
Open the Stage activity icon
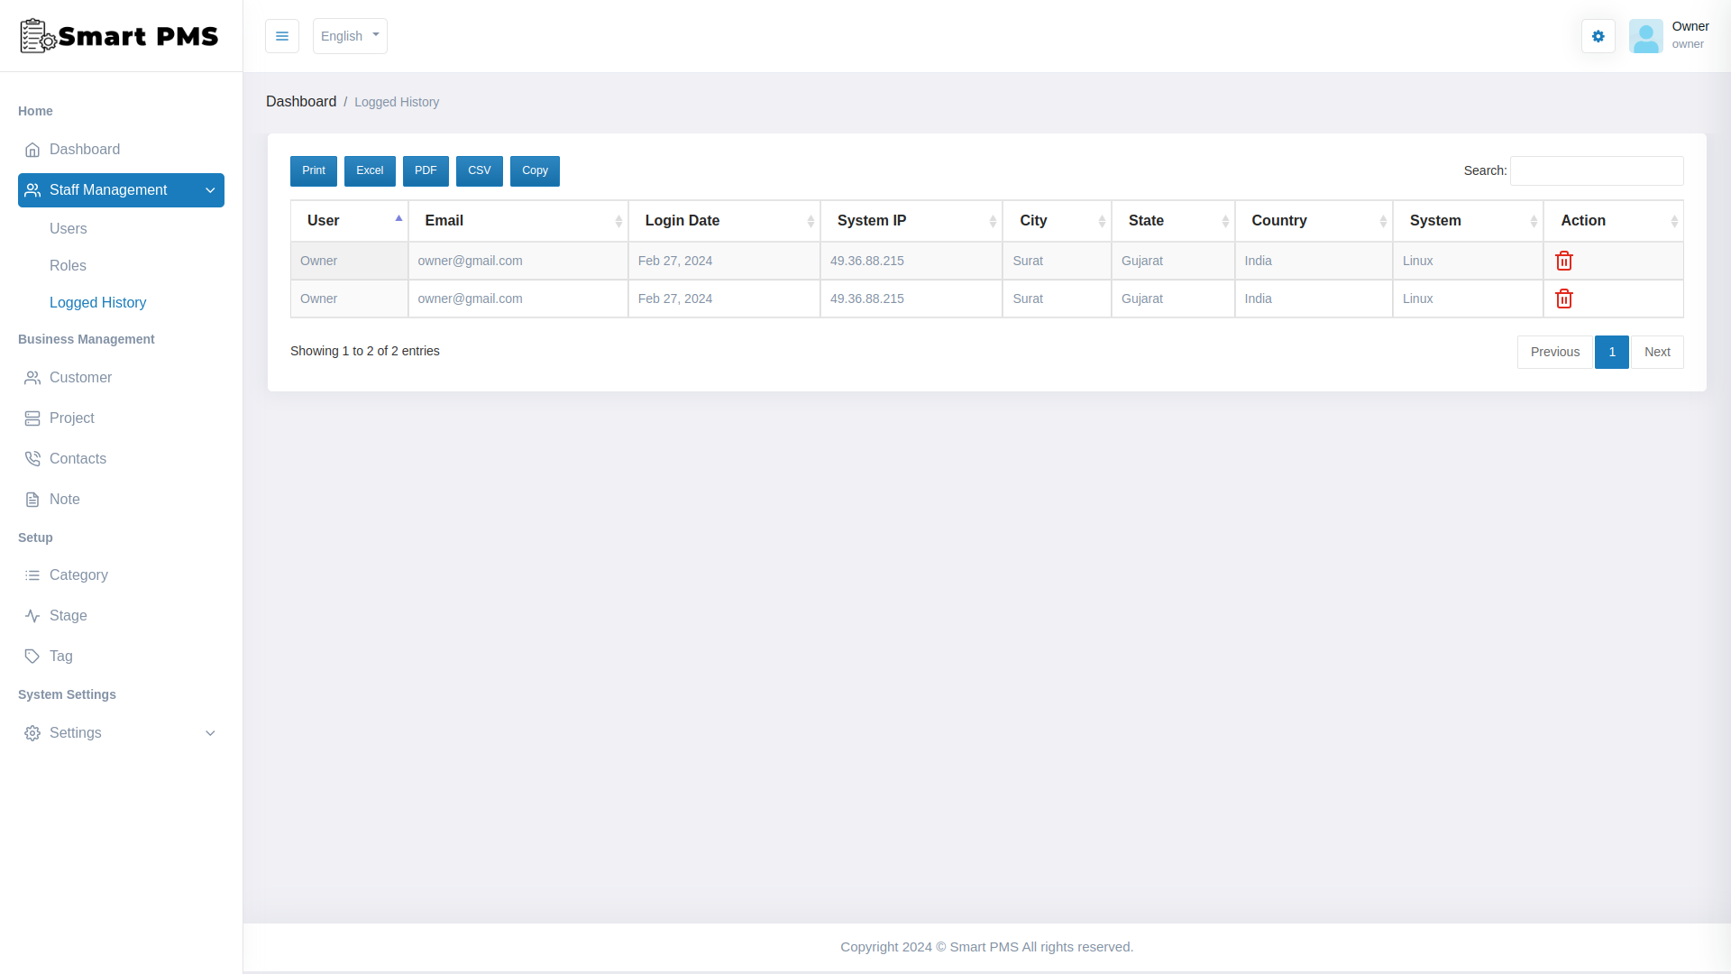[32, 615]
